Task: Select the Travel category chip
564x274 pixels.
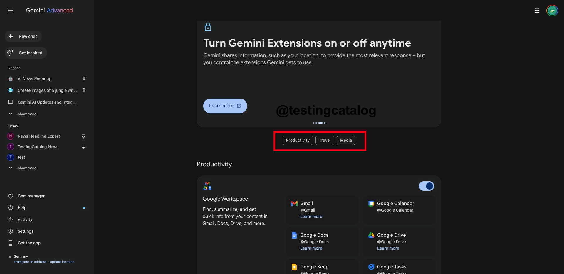Action: coord(325,140)
